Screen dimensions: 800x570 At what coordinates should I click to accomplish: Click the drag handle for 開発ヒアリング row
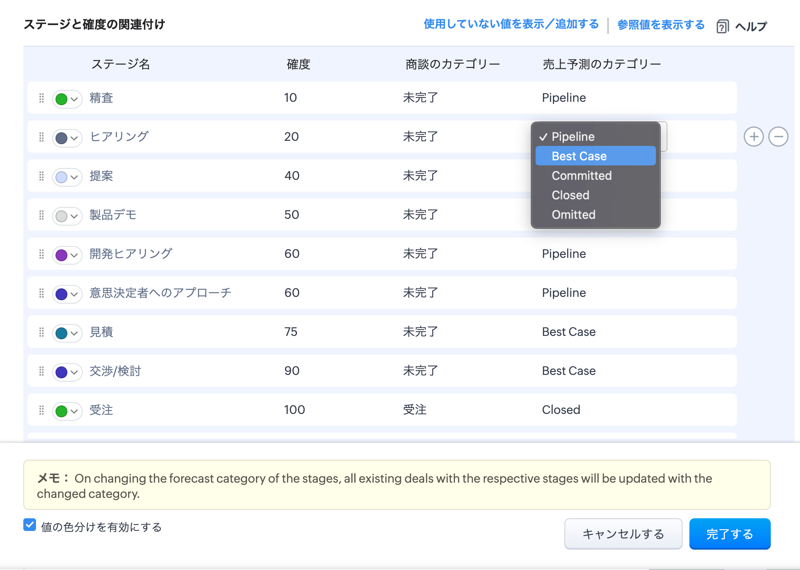42,254
